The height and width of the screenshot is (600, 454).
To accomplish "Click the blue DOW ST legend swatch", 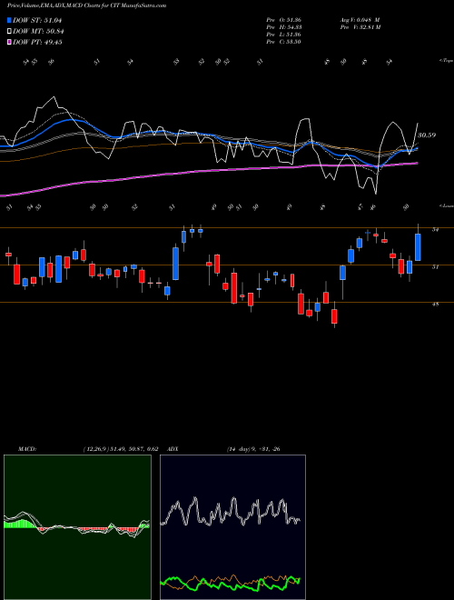I will pos(9,20).
